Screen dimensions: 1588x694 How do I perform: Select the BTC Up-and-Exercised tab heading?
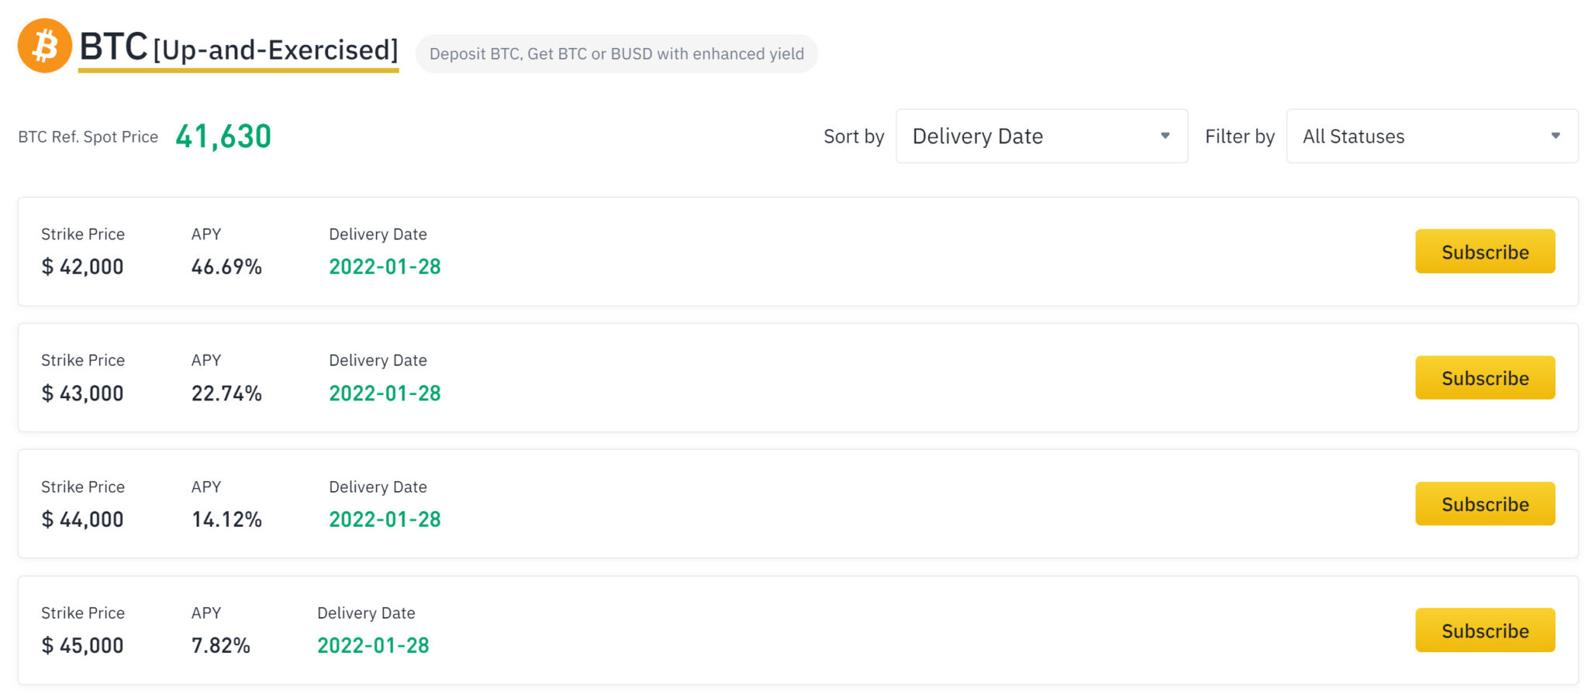tap(239, 48)
